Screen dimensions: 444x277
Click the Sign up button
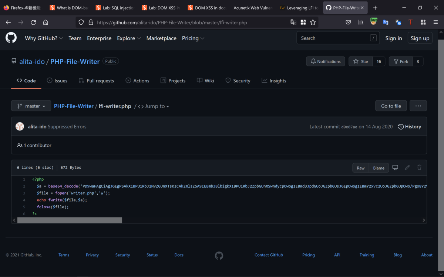420,38
